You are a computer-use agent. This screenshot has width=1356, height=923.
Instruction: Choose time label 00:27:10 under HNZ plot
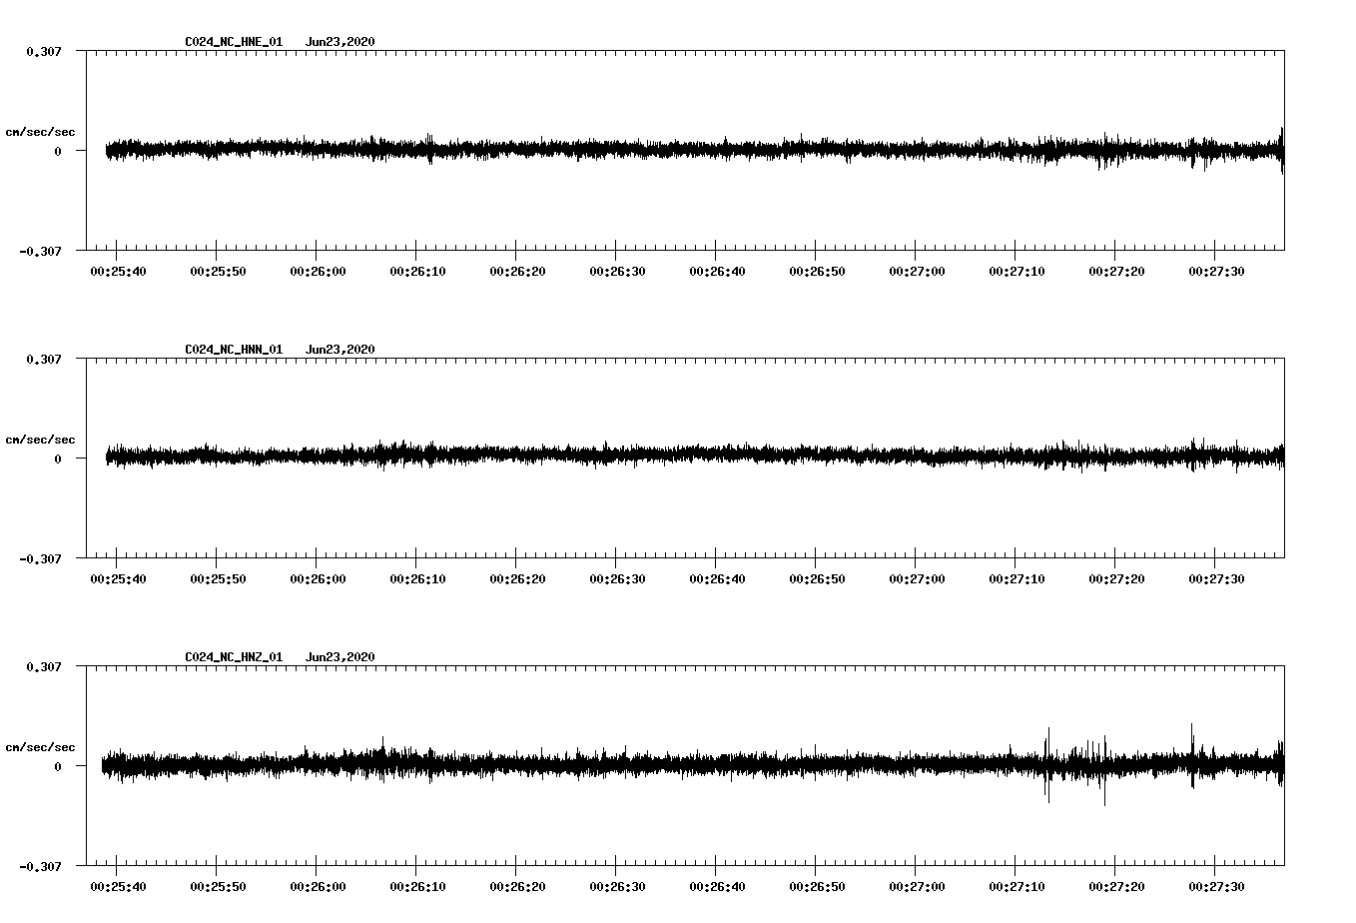coord(1017,887)
